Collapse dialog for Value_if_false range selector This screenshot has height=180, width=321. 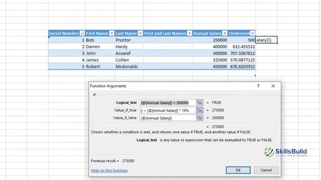200,118
